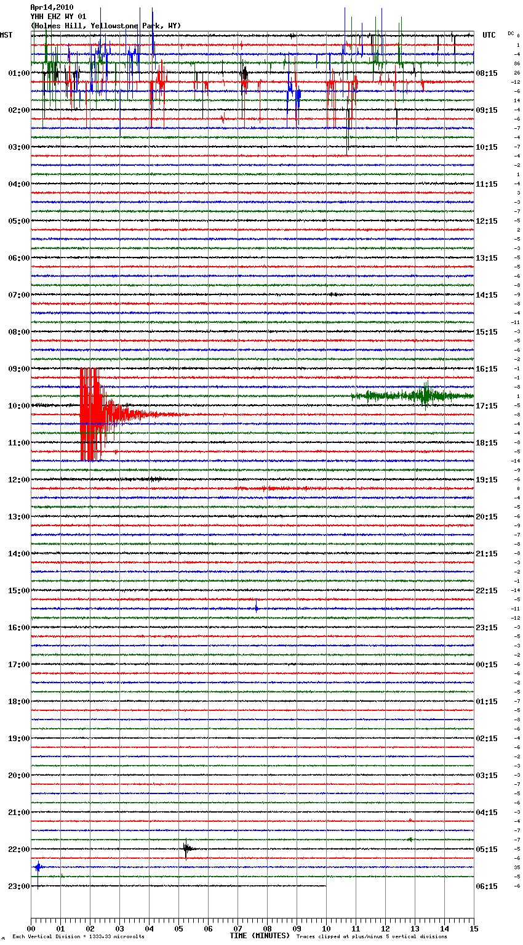Select the 12:00 MST time label
Image resolution: width=523 pixels, height=945 pixels.
[x=19, y=480]
